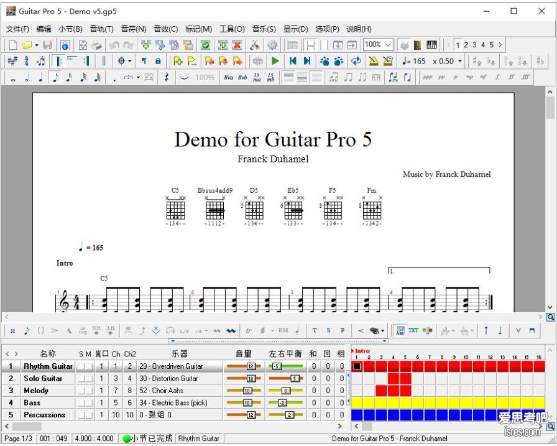The width and height of the screenshot is (557, 446).
Task: Expand the open-file folder dropdown arrow
Action: (x=37, y=45)
